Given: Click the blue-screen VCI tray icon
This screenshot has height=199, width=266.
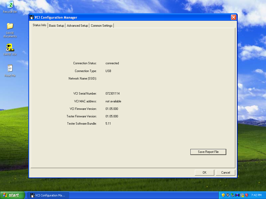Looking at the screenshot, I should pyautogui.click(x=237, y=195).
